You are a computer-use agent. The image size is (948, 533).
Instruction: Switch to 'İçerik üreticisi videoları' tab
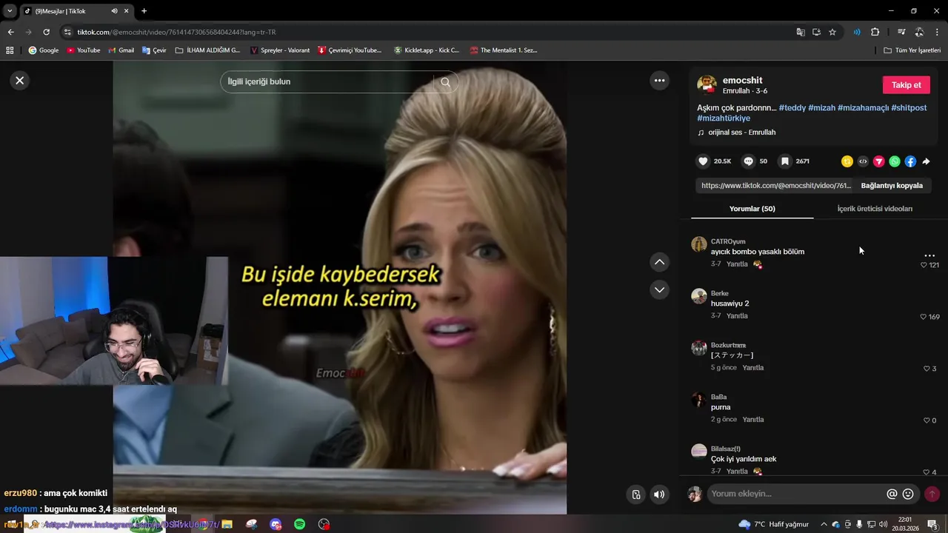[x=875, y=209]
